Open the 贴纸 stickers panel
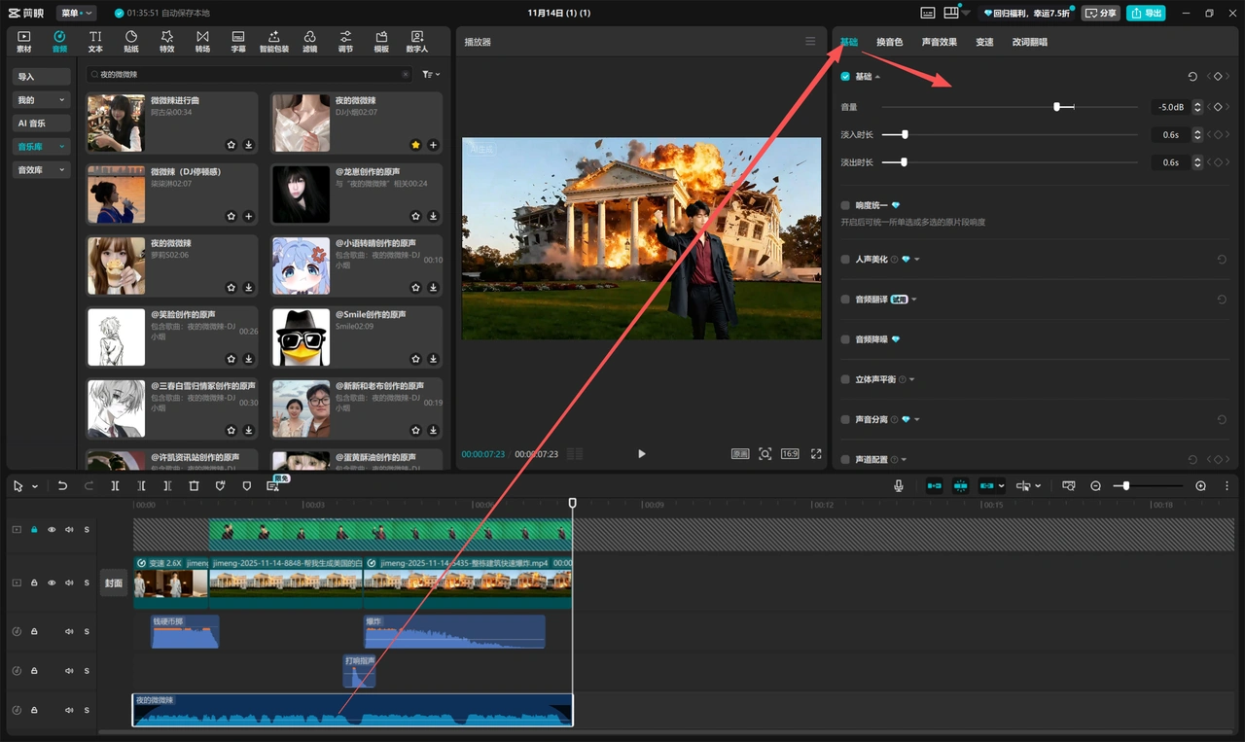The image size is (1245, 742). (131, 41)
